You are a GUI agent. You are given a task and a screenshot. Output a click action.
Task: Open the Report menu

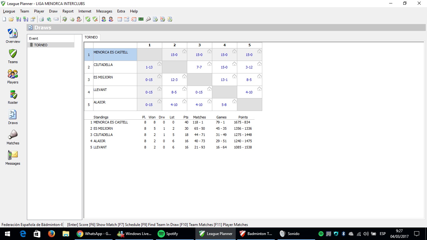[68, 11]
